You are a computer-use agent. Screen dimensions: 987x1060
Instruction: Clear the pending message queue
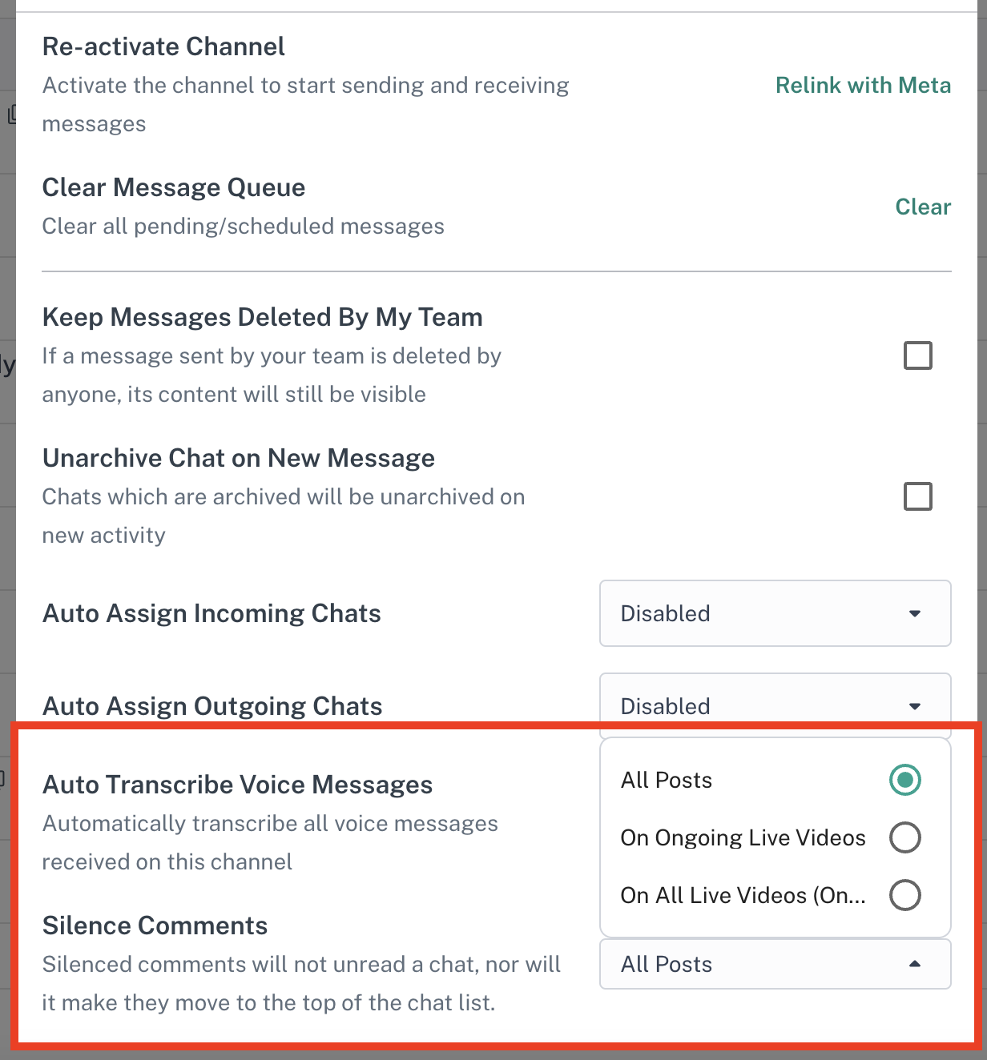923,207
